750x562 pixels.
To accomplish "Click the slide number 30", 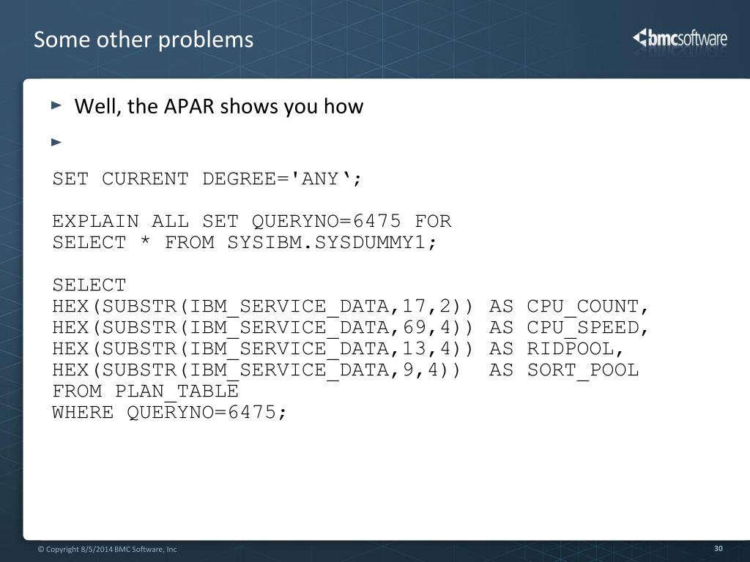I will (x=718, y=549).
